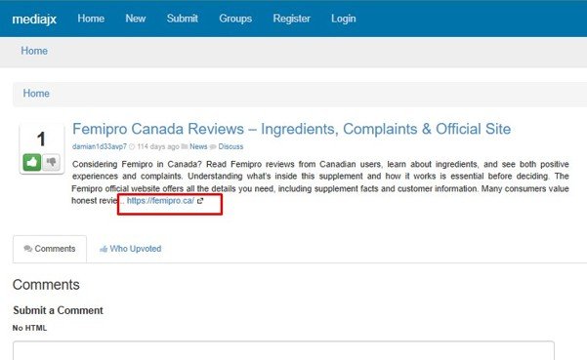Click the 'Submit a Comment' heading
The height and width of the screenshot is (360, 587).
tap(58, 310)
